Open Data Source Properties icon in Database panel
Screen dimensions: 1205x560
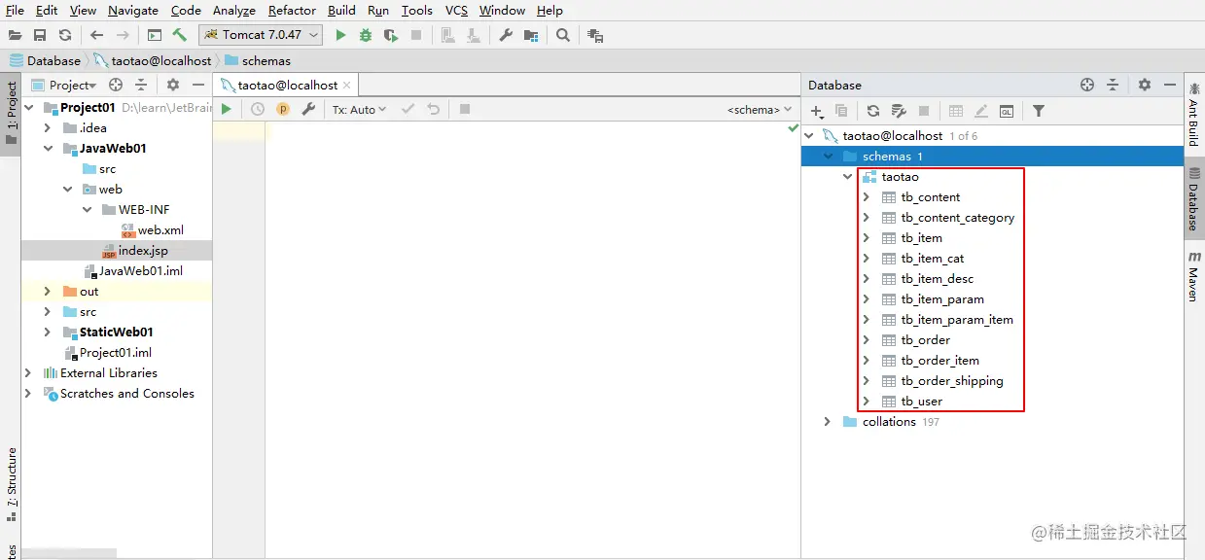[x=899, y=111]
